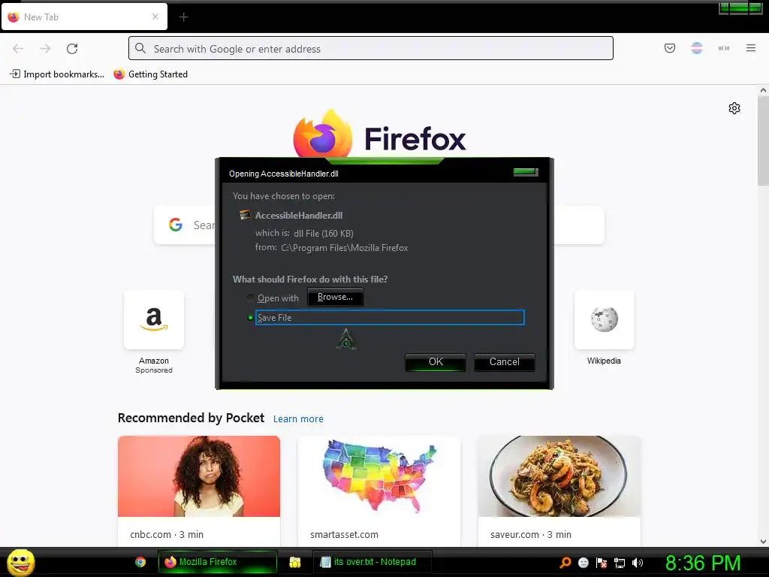Open the saveur.com noodle story
Viewport: 769px width, 577px height.
point(559,476)
